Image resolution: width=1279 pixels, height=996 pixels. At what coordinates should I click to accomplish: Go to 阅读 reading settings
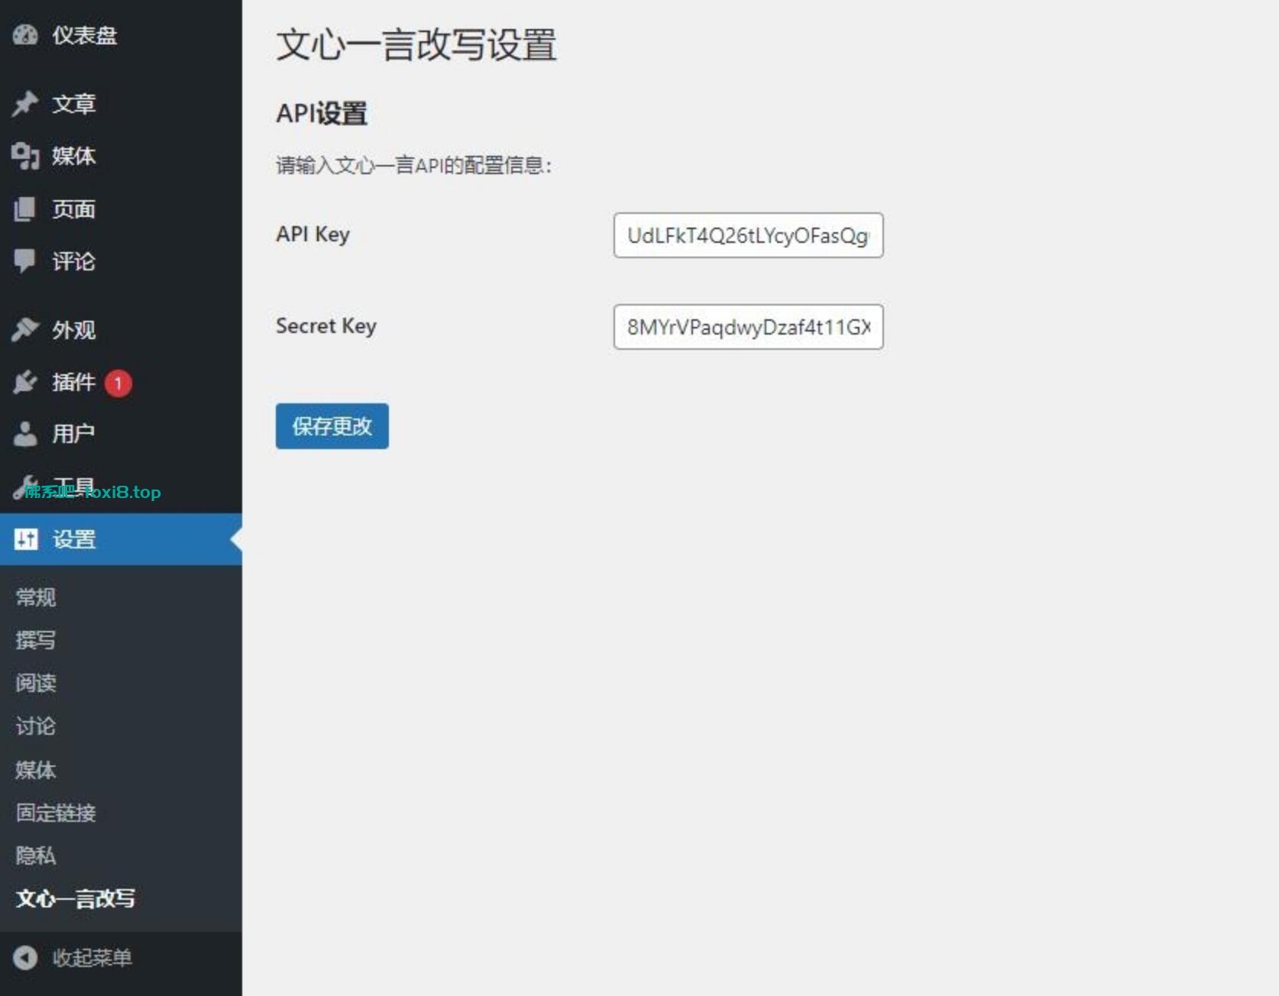(x=36, y=683)
